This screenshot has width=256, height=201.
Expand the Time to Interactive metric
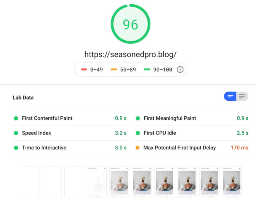(x=44, y=148)
